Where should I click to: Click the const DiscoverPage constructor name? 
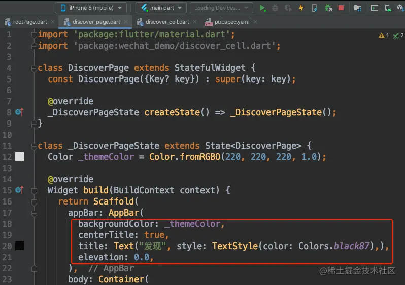point(109,79)
